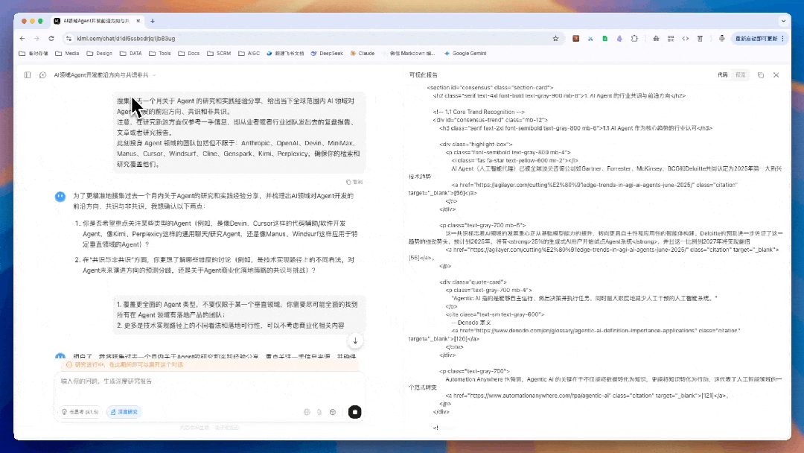Screen dimensions: 804x453
Task: Click the Kimi avatar beside first reply
Action: coord(60,197)
